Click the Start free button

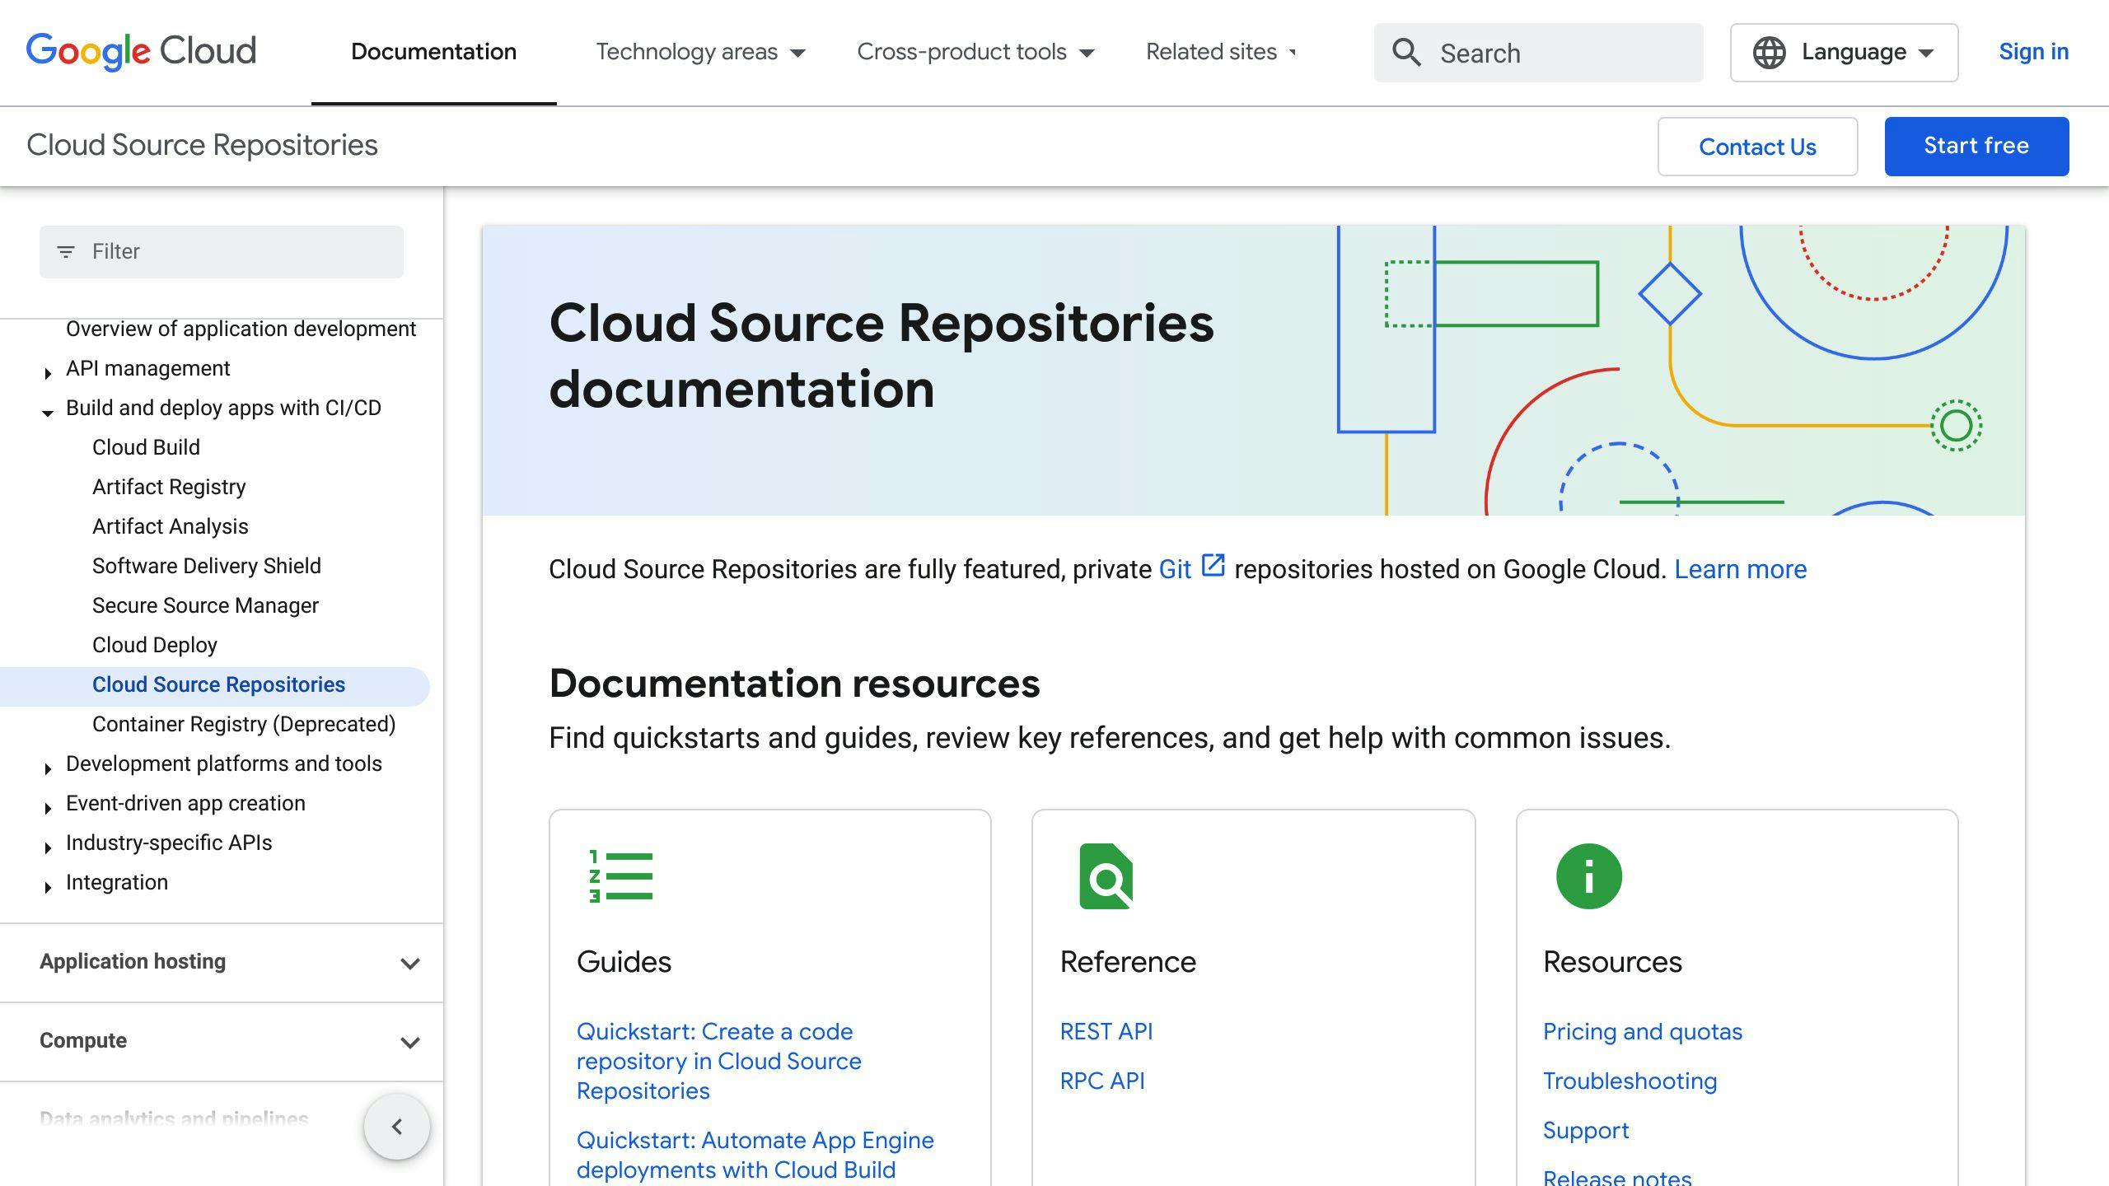[1976, 147]
